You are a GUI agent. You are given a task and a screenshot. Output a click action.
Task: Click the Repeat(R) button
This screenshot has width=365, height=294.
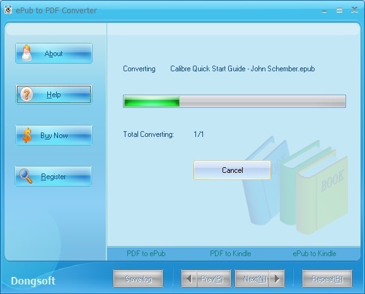[327, 279]
